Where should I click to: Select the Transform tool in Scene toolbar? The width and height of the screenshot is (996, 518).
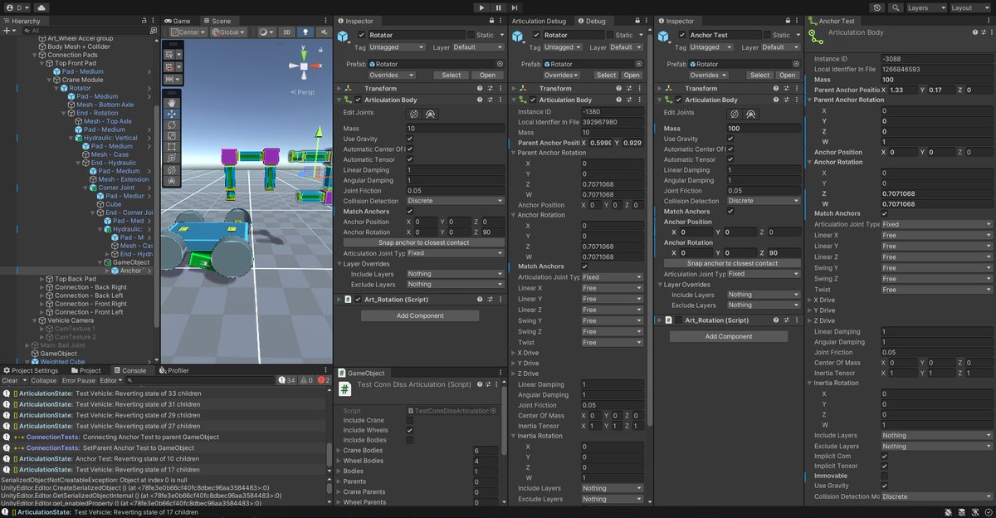point(172,159)
